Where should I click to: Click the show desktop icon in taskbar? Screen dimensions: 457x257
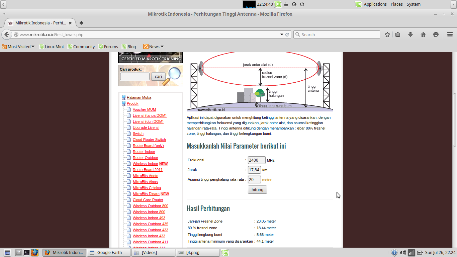(x=7, y=253)
